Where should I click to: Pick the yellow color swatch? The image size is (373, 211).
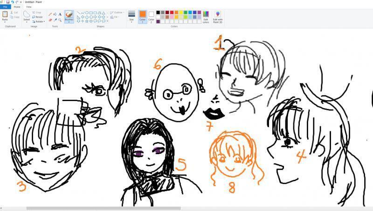181,13
